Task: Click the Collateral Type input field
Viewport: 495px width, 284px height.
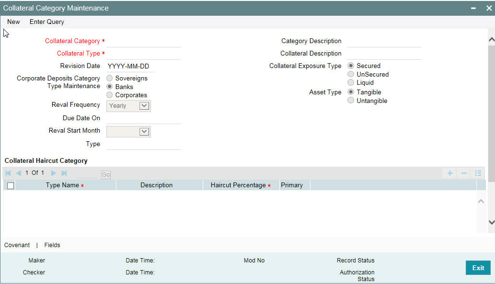Action: pyautogui.click(x=143, y=54)
